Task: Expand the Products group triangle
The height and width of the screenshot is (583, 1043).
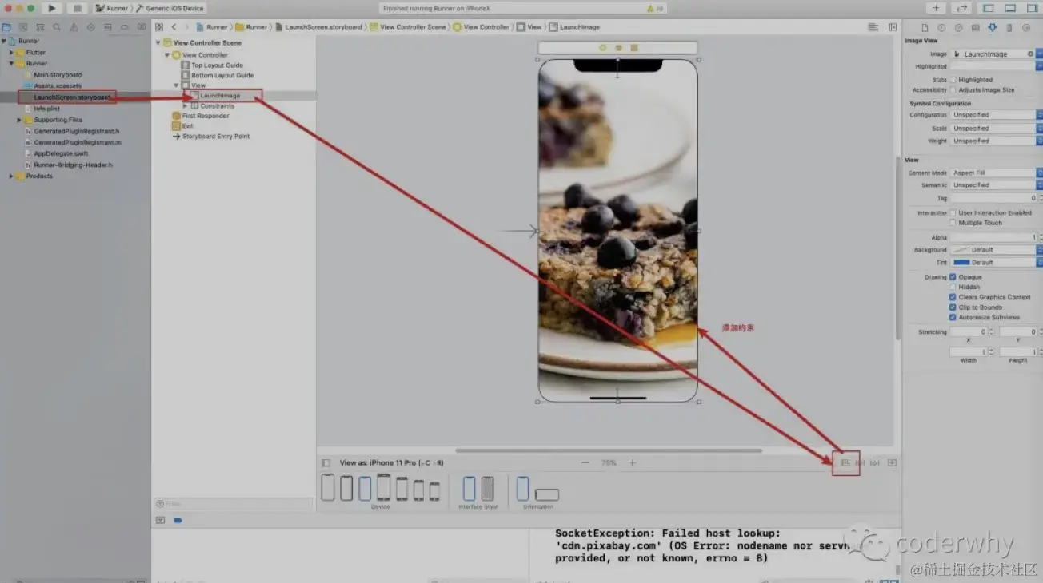Action: (12, 176)
